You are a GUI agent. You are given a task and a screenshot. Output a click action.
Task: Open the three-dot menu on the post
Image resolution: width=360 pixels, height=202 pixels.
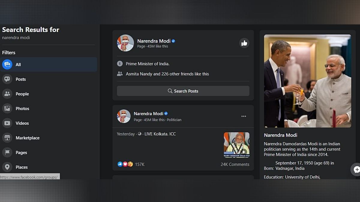point(244,116)
